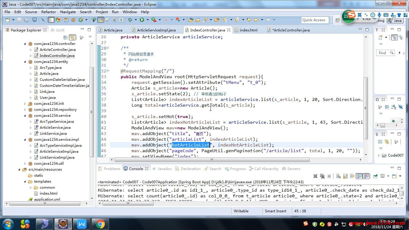Click Next Annotation toolbar icon

click(225, 20)
